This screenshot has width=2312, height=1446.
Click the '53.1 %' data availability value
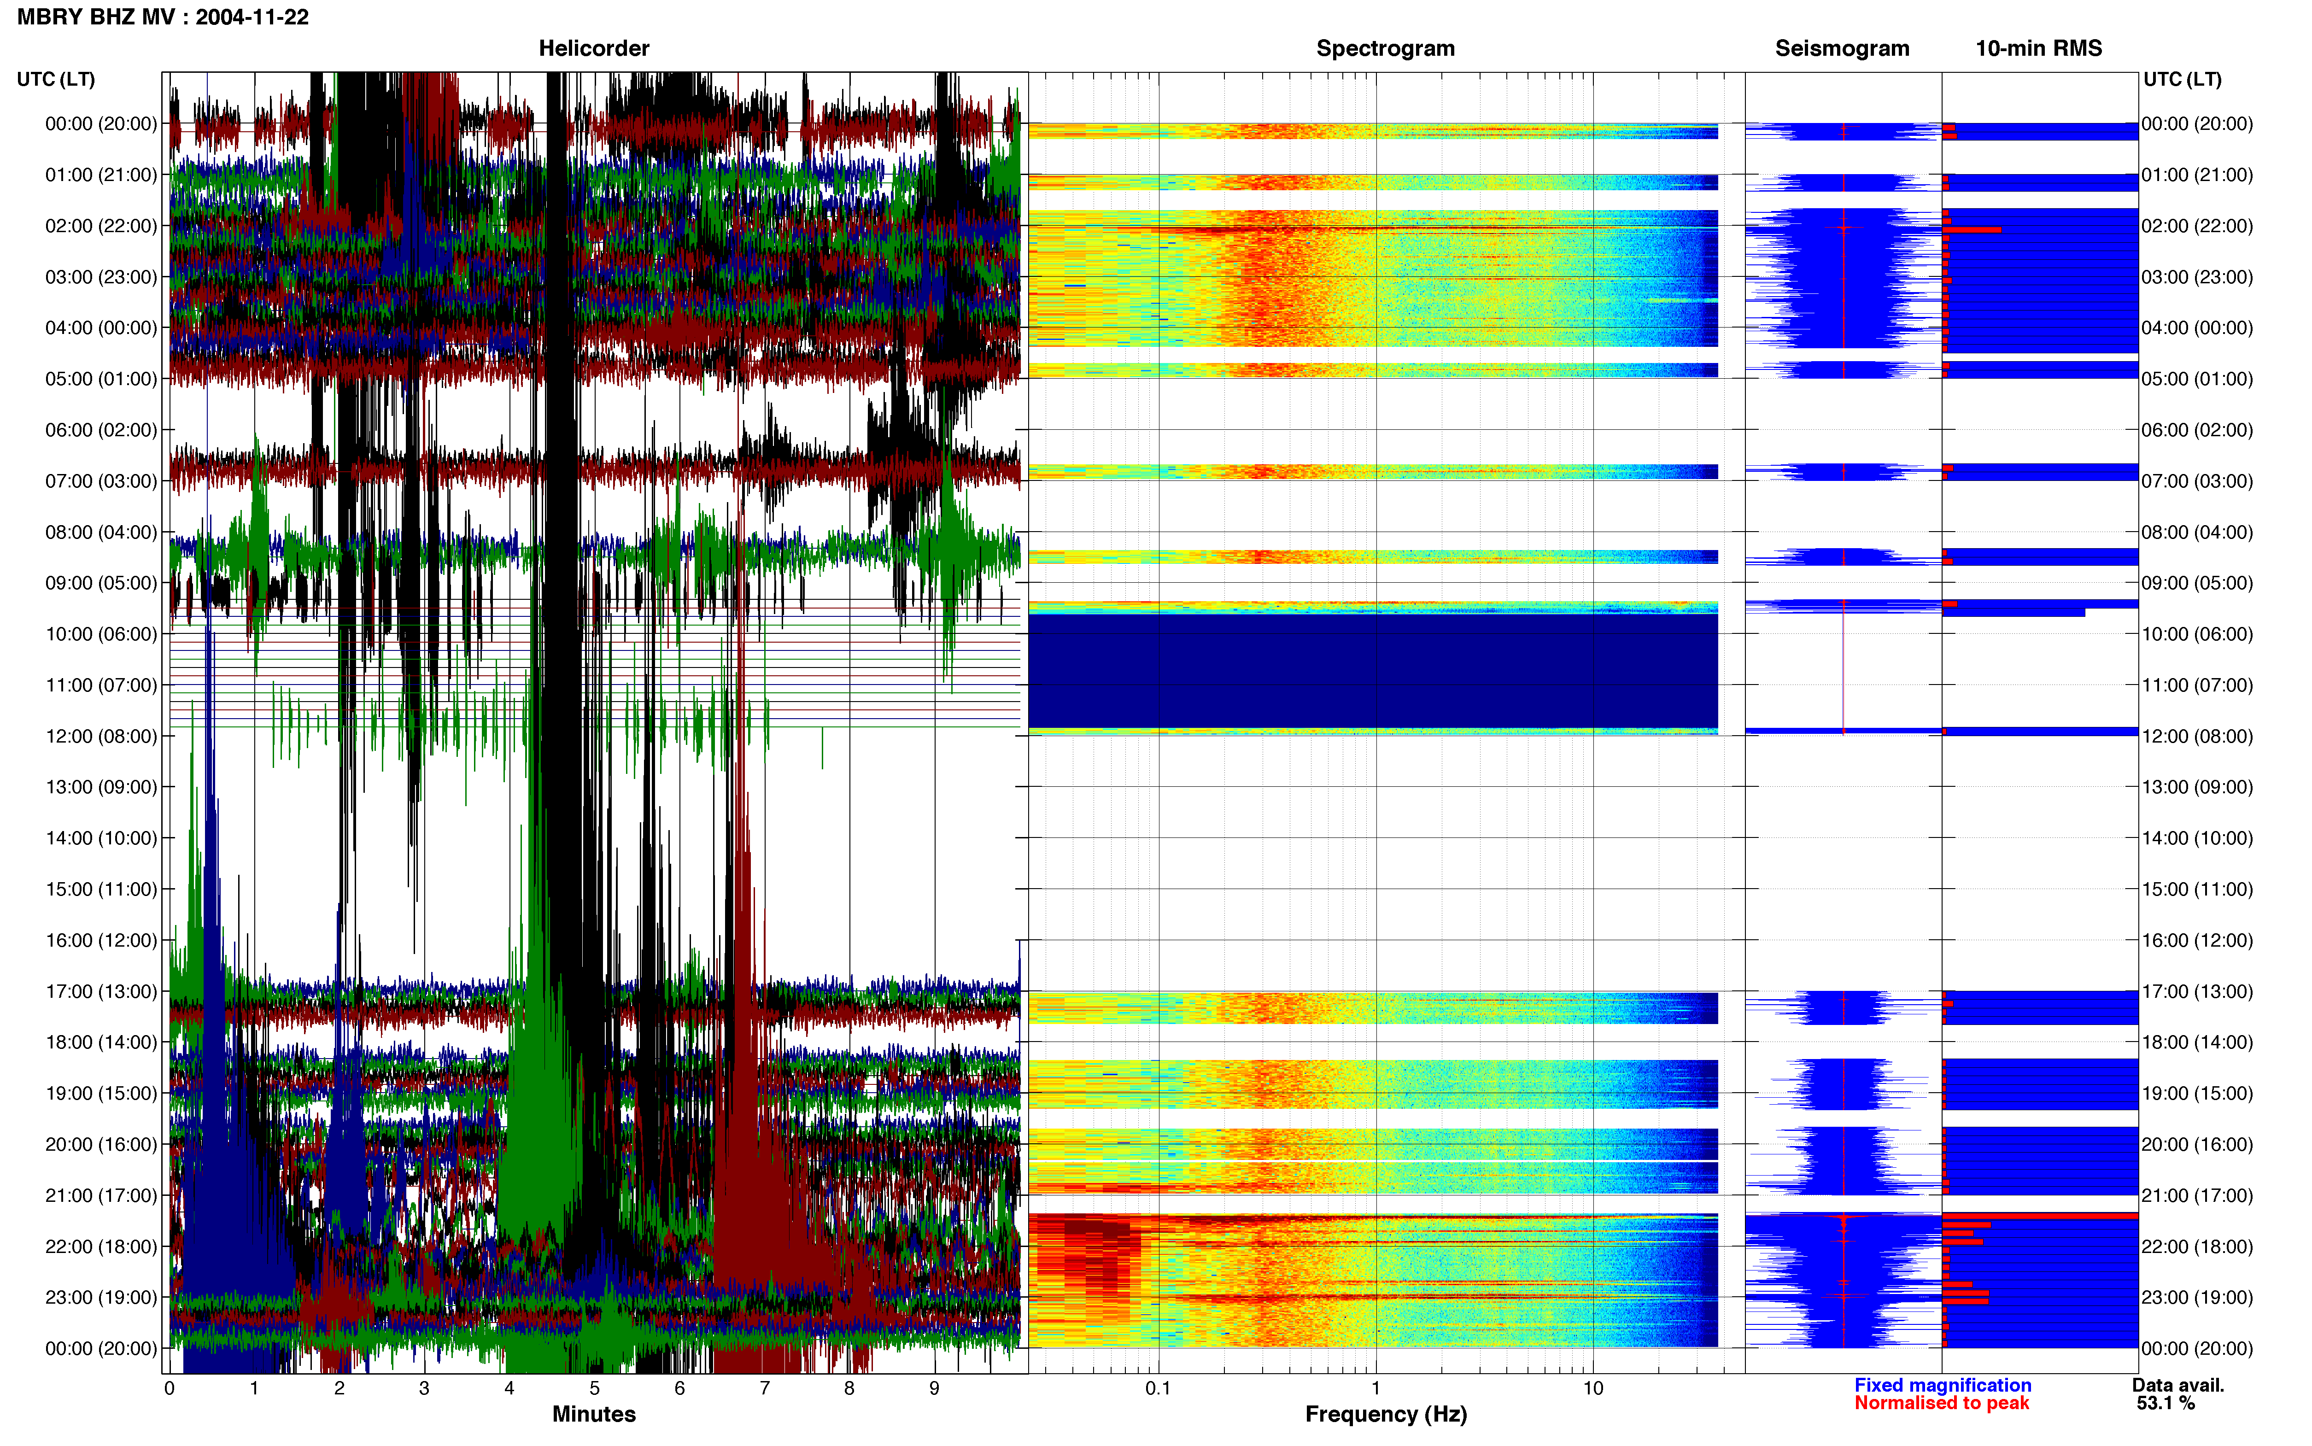point(2166,1403)
